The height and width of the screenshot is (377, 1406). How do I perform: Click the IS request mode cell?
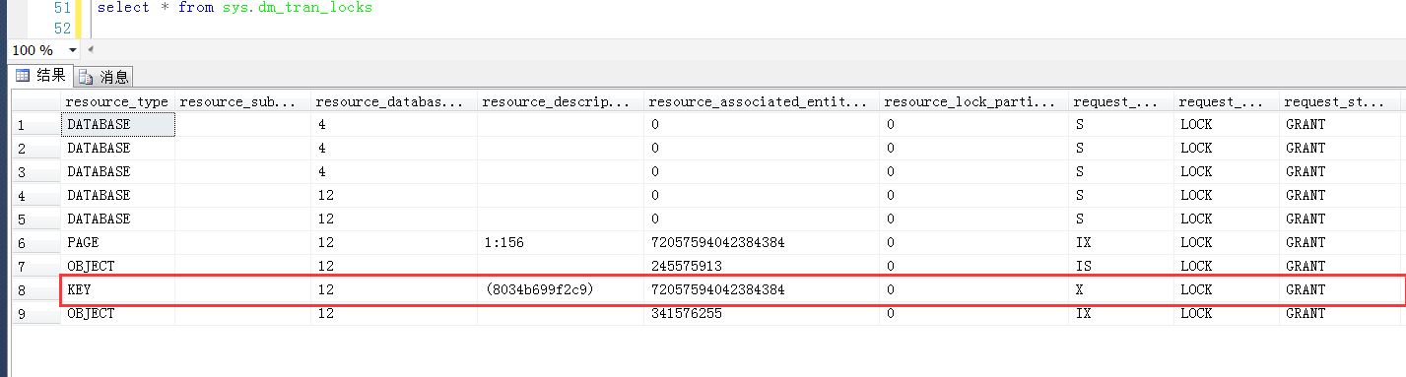1122,266
